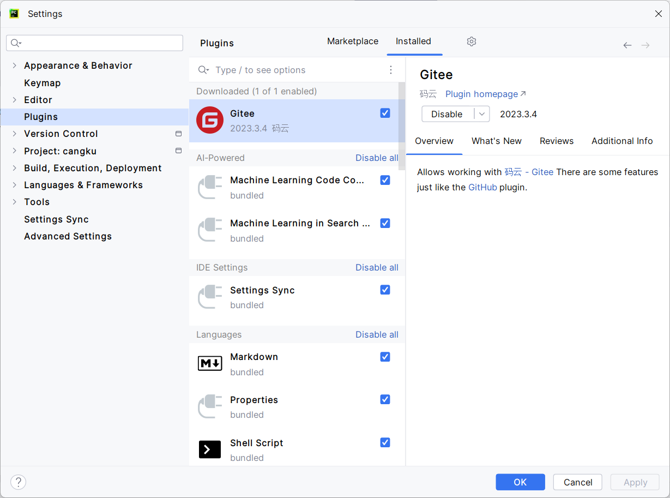Toggle the Shell Script plugin checkbox
670x498 pixels.
point(385,442)
